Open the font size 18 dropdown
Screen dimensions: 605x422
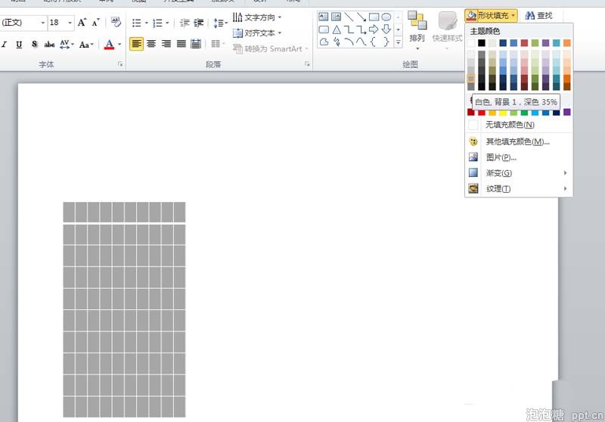click(x=70, y=23)
